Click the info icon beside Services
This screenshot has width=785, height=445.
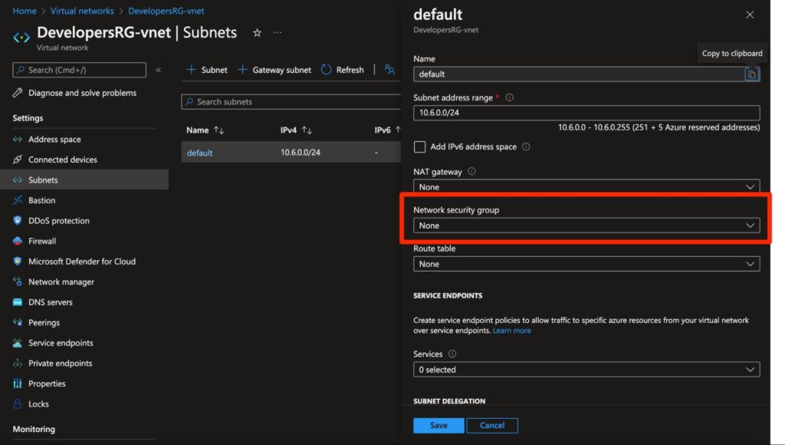[452, 354]
